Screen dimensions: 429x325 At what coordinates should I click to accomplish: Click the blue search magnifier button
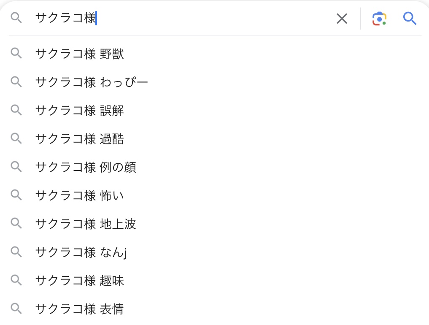click(410, 18)
